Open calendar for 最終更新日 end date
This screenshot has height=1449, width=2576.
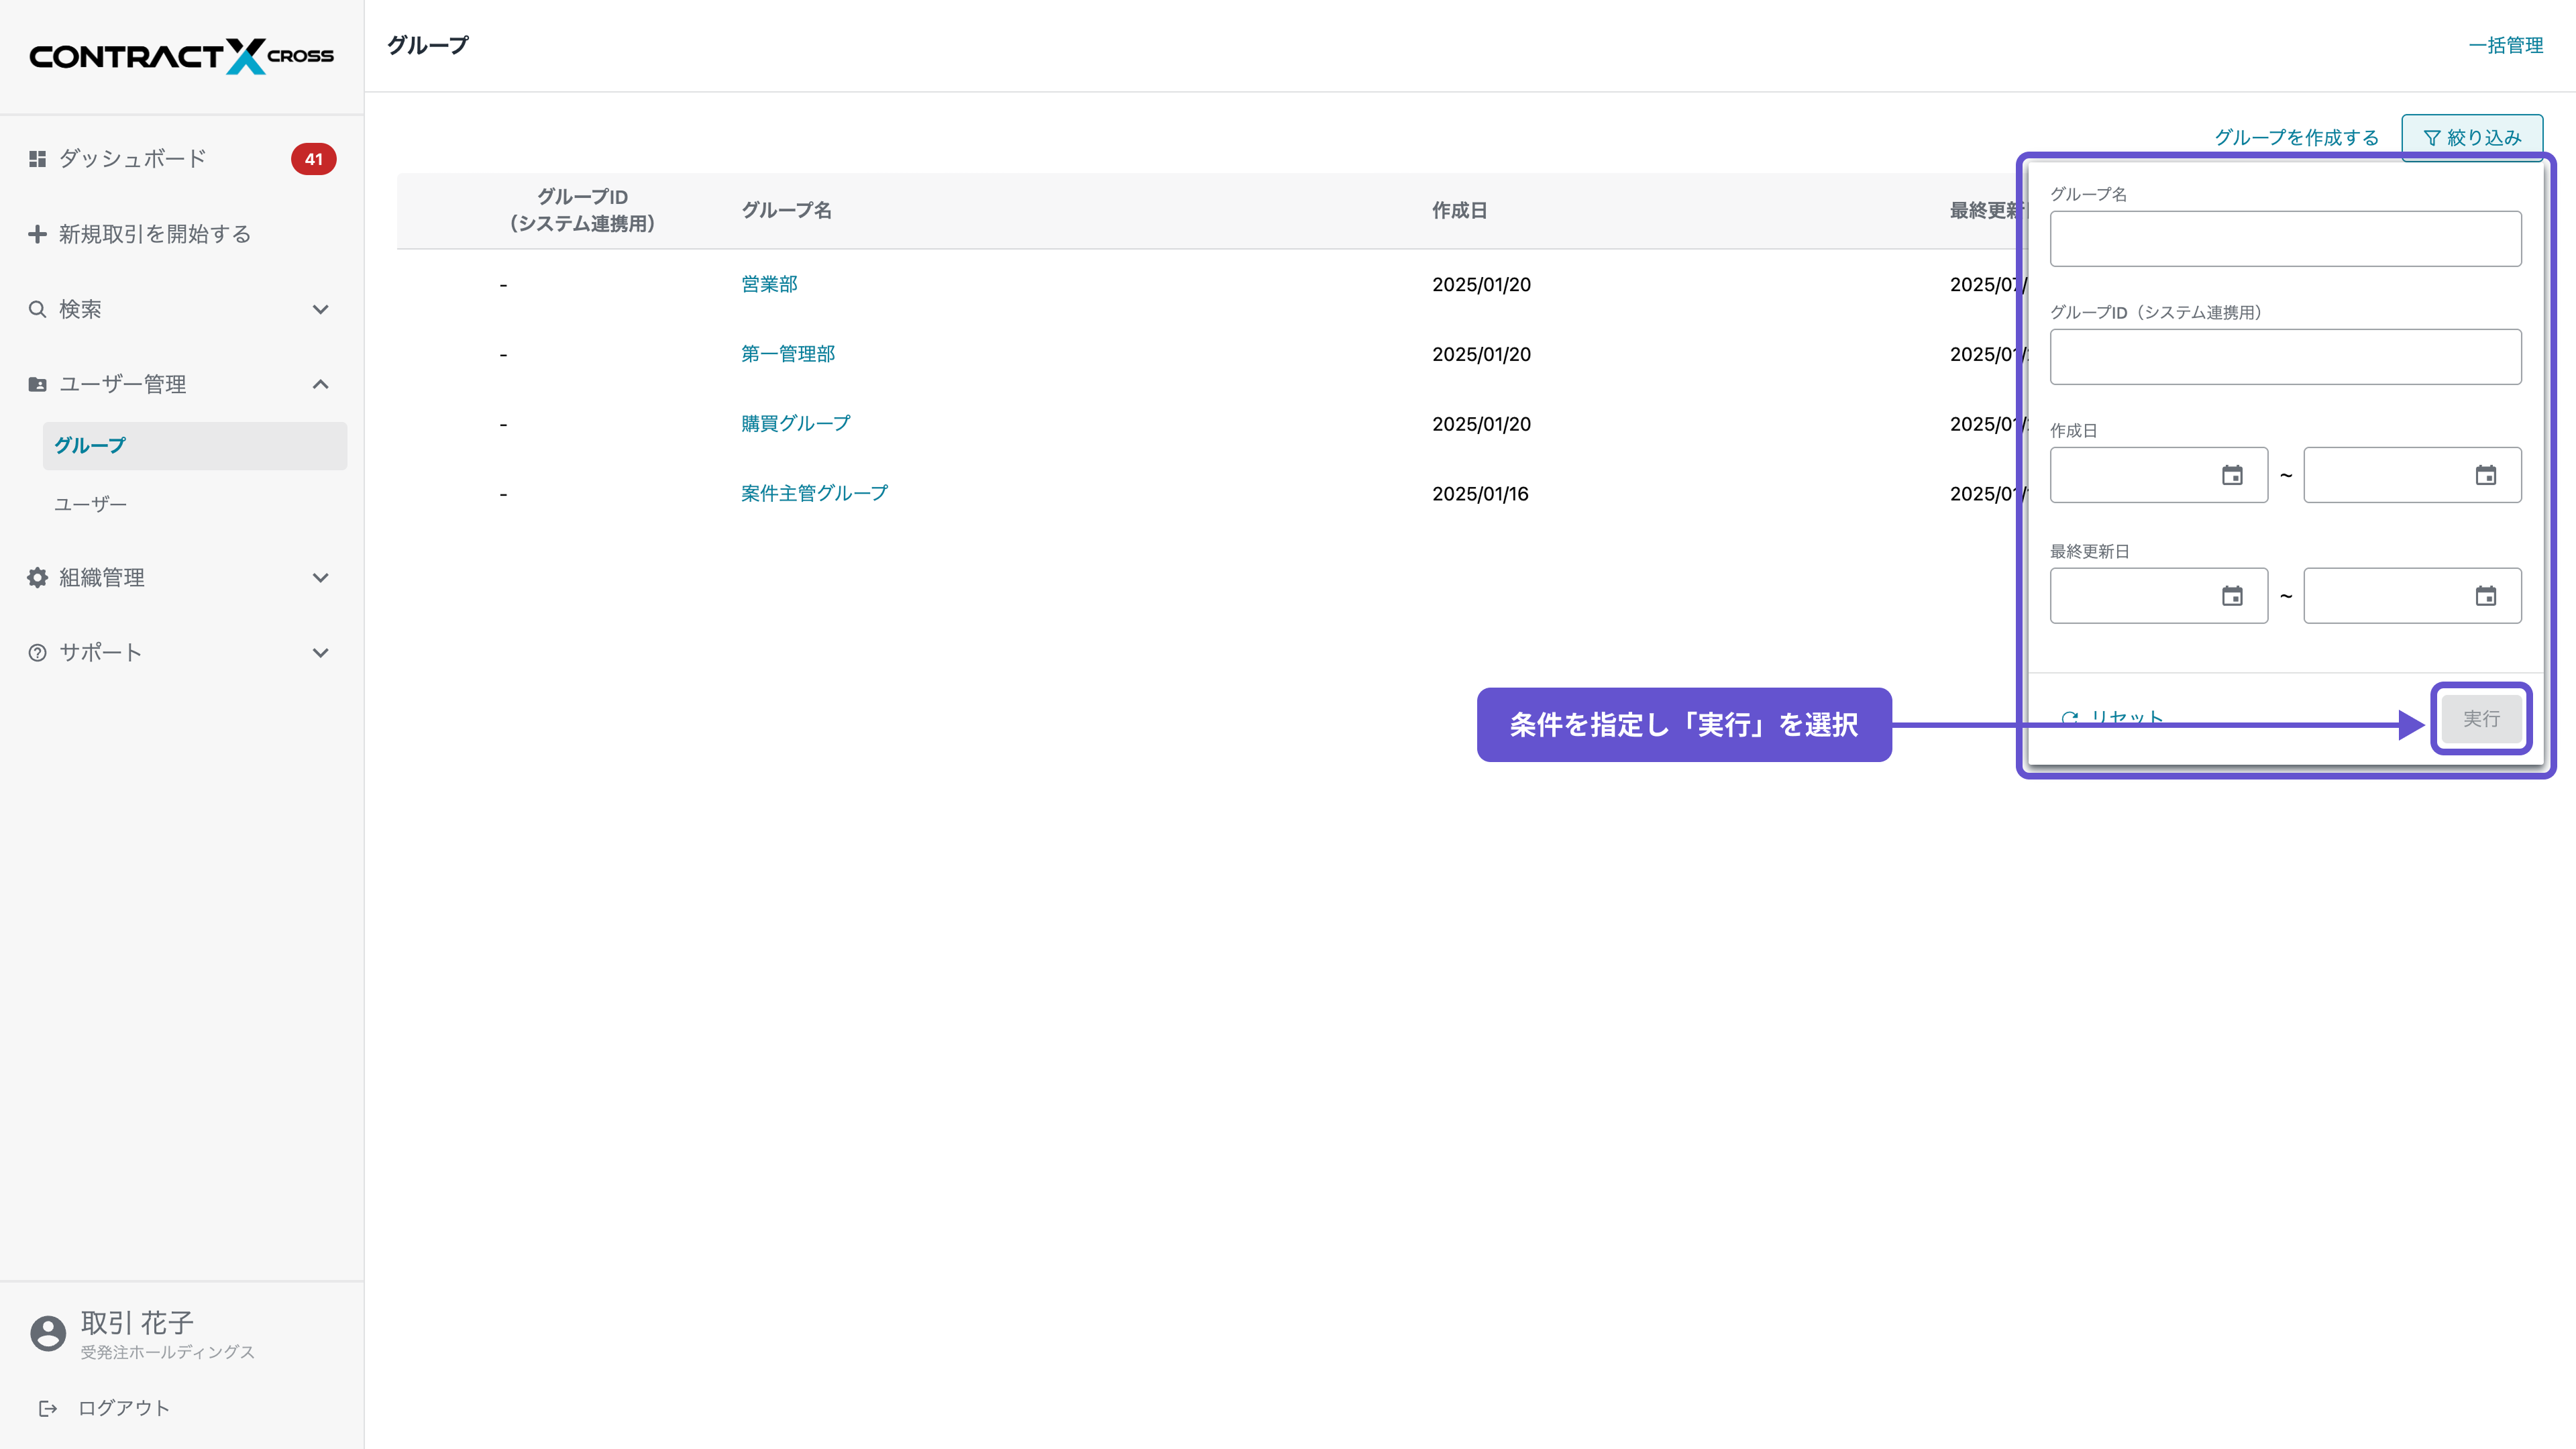point(2485,596)
